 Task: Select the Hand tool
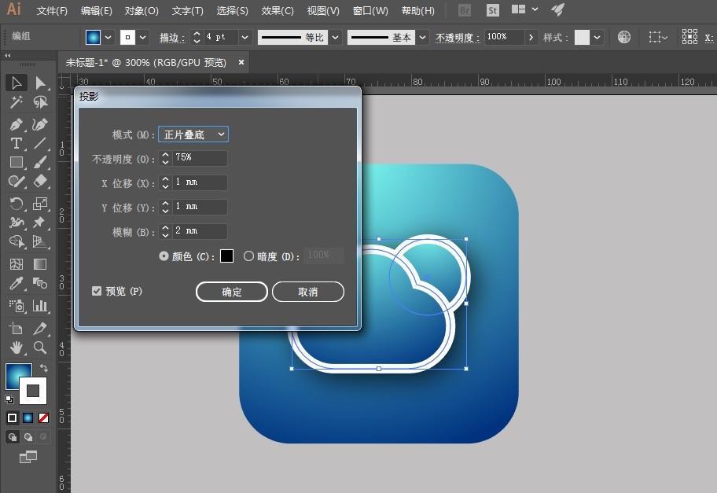click(17, 348)
